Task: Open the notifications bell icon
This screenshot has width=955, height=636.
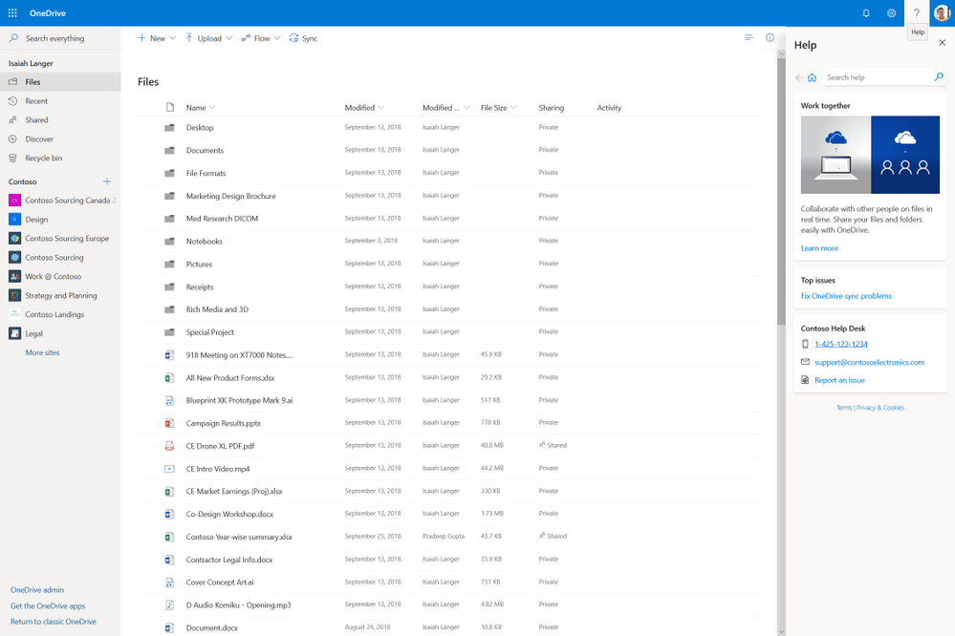Action: click(x=866, y=13)
